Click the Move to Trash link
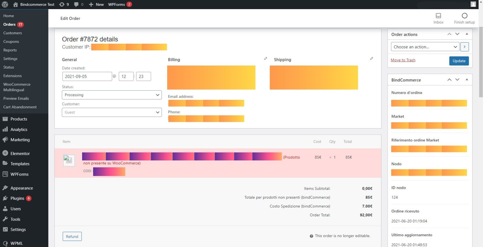The image size is (483, 247). 403,60
